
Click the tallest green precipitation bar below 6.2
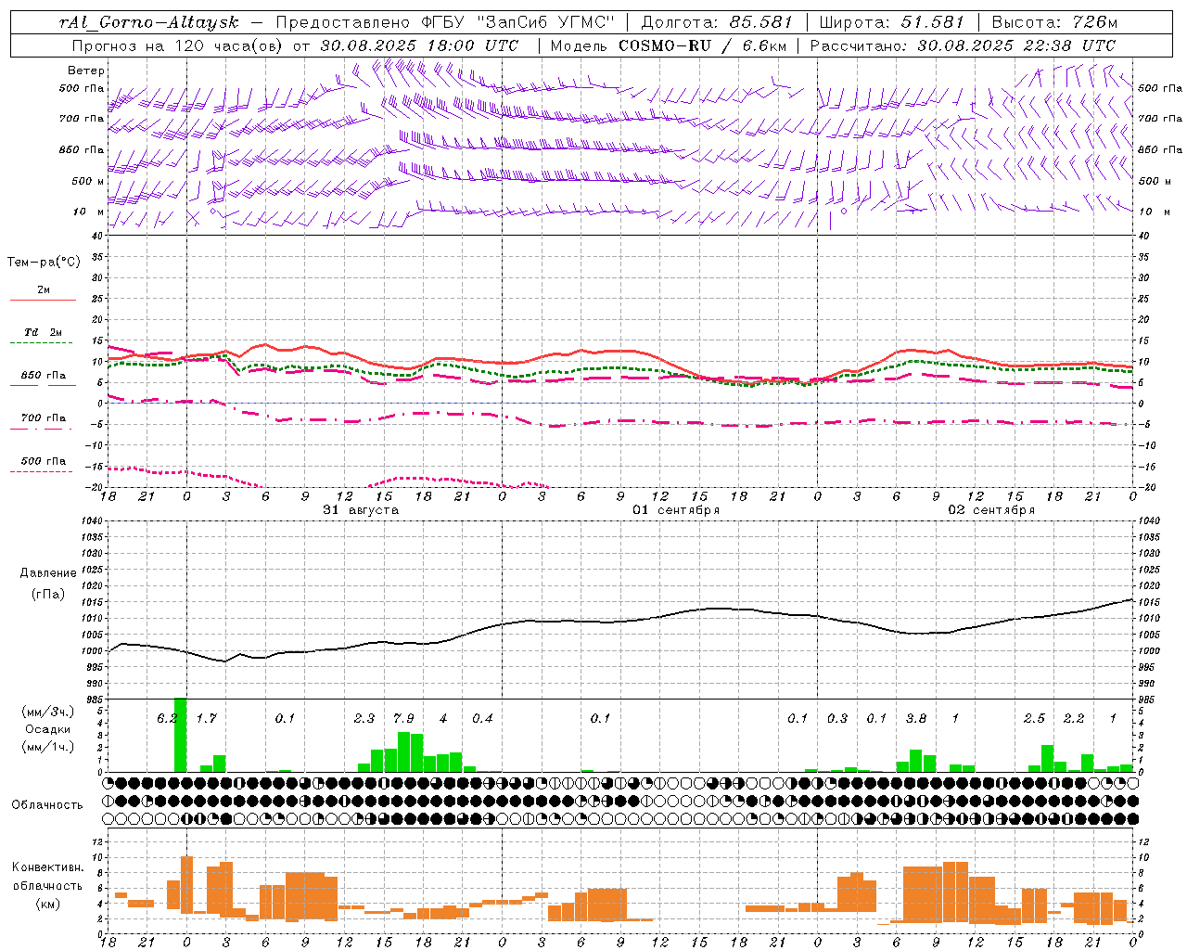pyautogui.click(x=181, y=735)
